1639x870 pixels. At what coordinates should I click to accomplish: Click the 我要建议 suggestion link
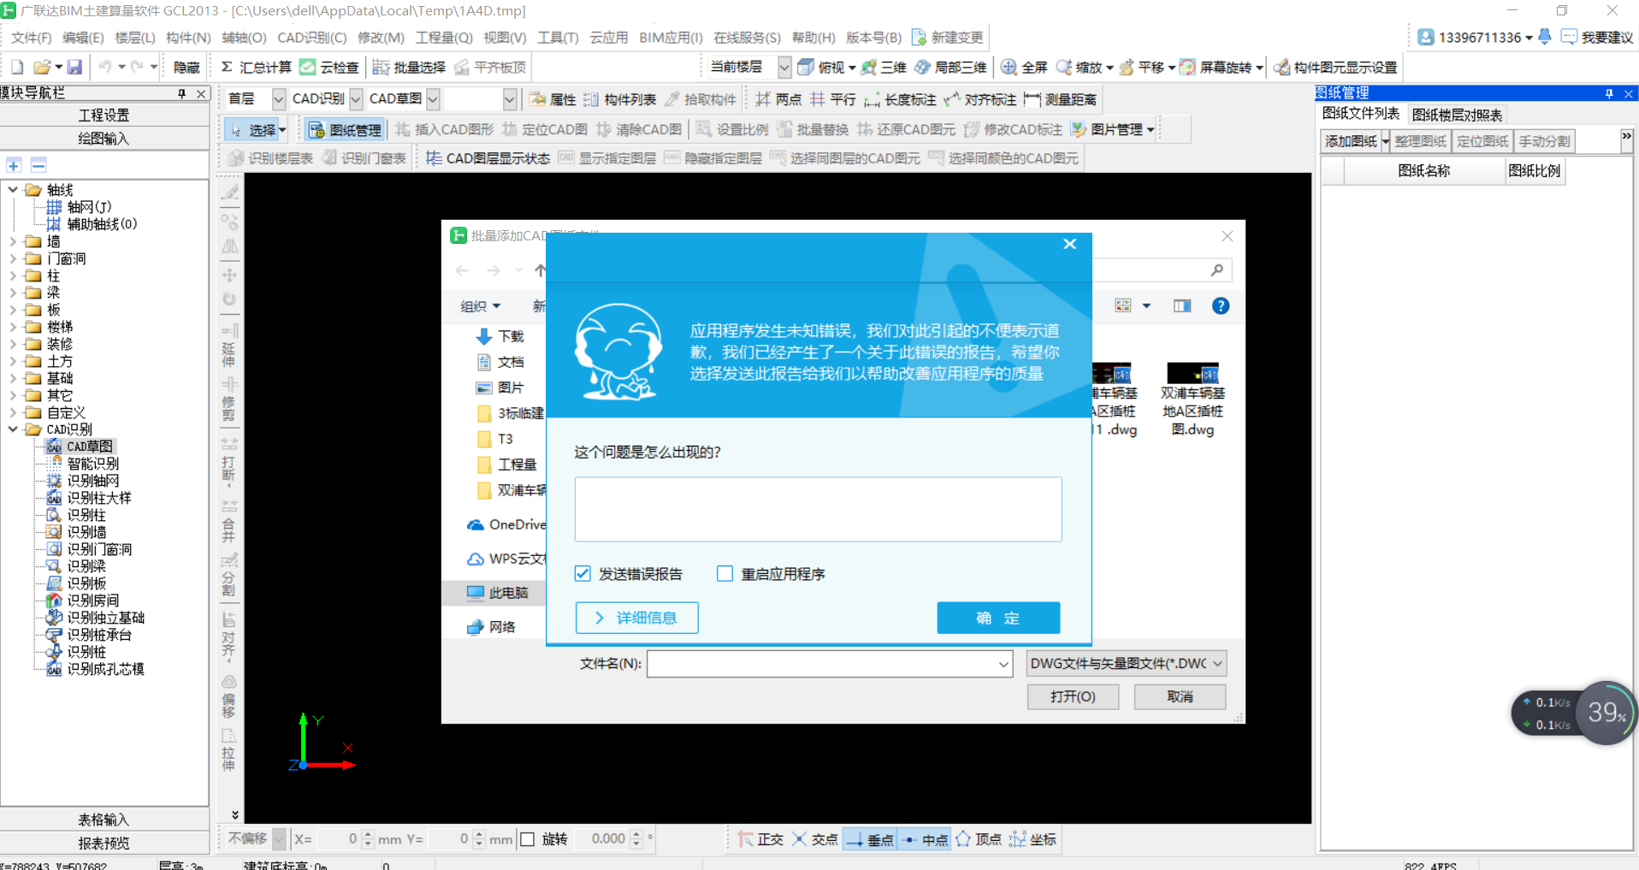tap(1597, 37)
